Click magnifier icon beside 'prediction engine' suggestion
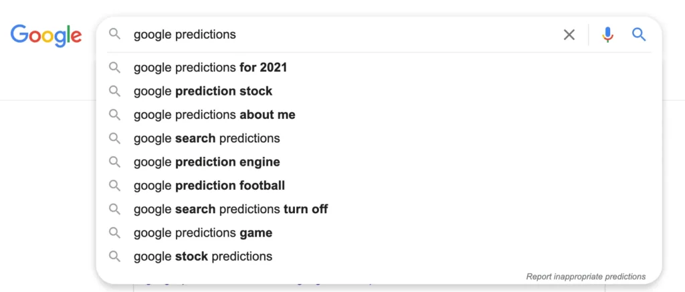Viewport: 685px width, 292px height. 114,162
